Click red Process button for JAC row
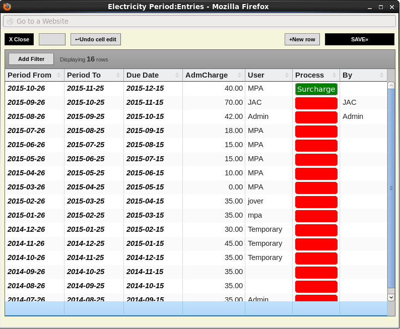 pyautogui.click(x=316, y=103)
